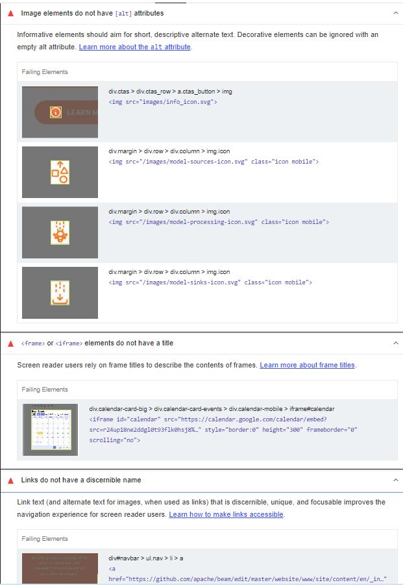Click the info_icon.svg element thumbnail
403x585 pixels.
coord(60,112)
